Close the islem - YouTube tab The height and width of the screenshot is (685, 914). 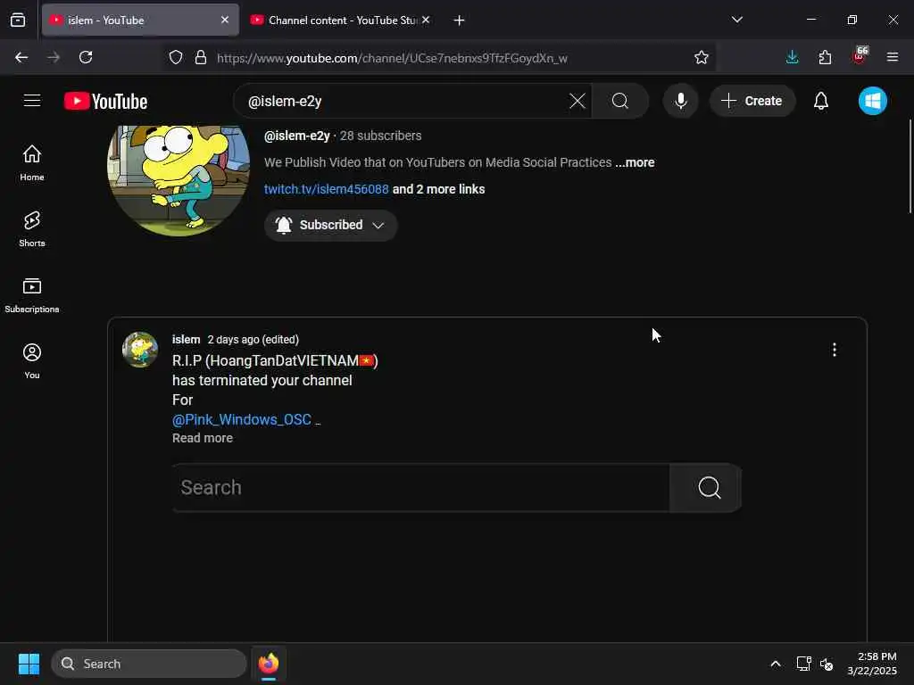click(224, 20)
